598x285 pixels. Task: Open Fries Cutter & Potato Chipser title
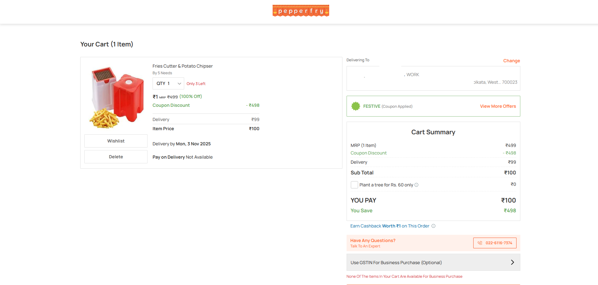(182, 66)
